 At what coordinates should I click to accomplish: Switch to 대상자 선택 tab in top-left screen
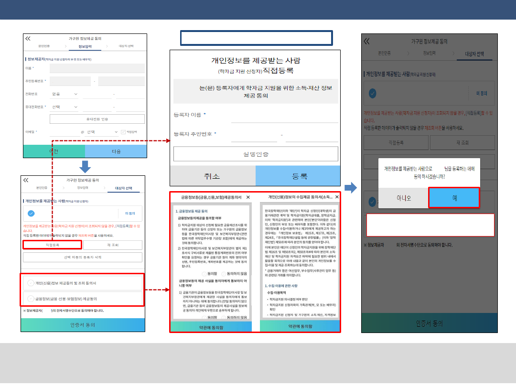point(126,46)
